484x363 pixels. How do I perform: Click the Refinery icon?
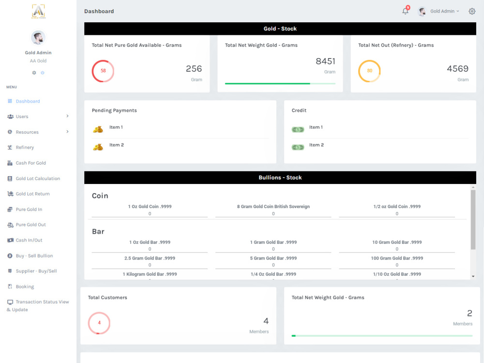pyautogui.click(x=10, y=148)
